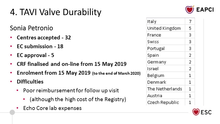Click the grey circle at slide bottom-left
220x124 pixels.
(12, 112)
